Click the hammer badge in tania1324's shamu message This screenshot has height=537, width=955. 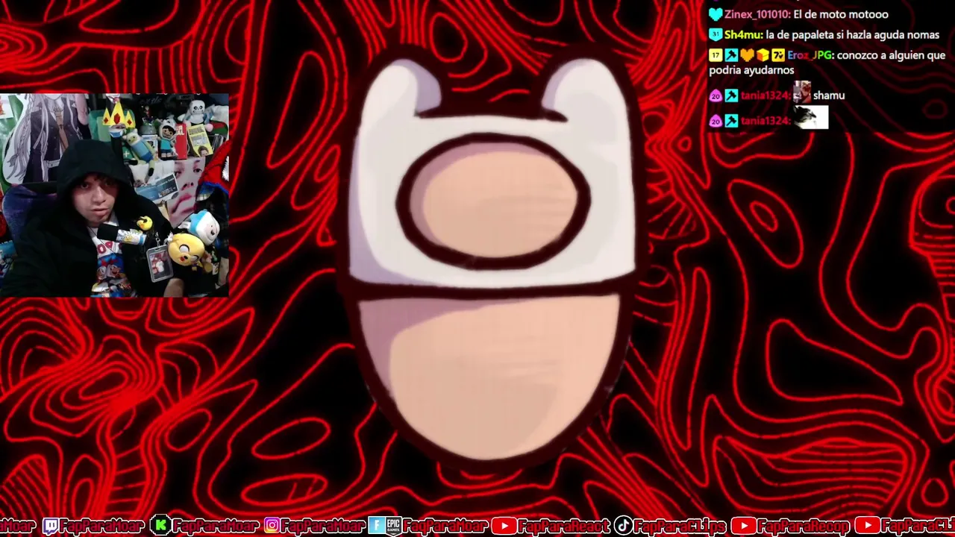click(731, 95)
